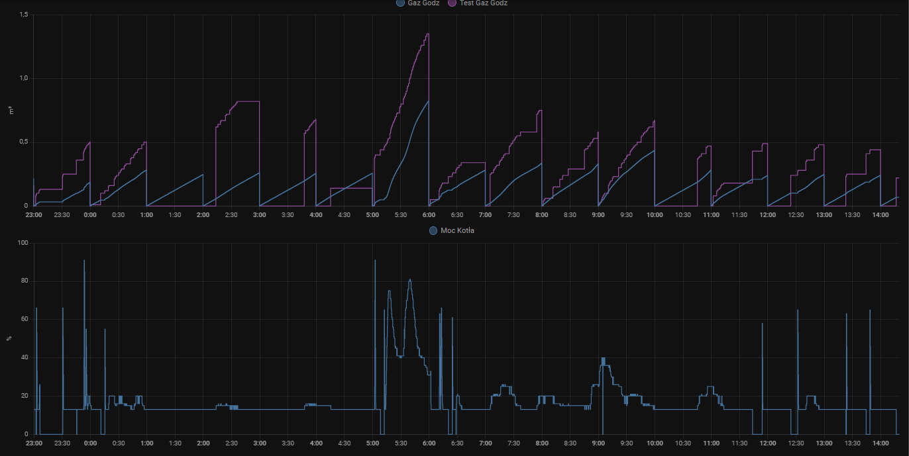
Task: Click the purple Test Gaz Godz legend circle
Action: 453,3
